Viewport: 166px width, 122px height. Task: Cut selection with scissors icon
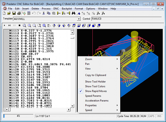(44, 13)
